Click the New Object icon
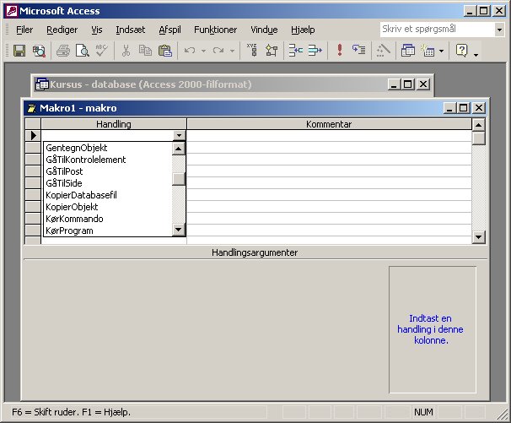The image size is (511, 423). [x=428, y=51]
